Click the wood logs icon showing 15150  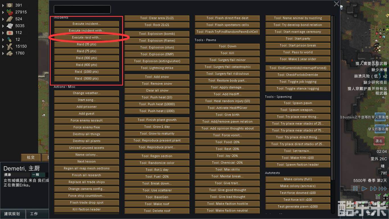[x=10, y=46]
